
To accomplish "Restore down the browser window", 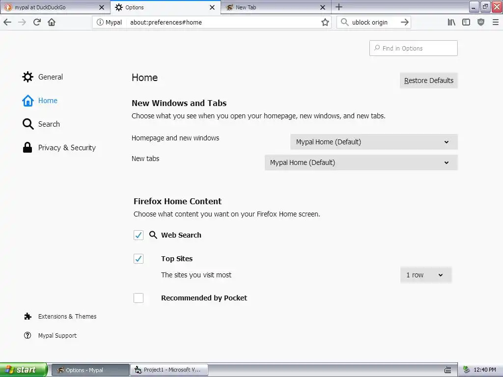I will point(485,7).
